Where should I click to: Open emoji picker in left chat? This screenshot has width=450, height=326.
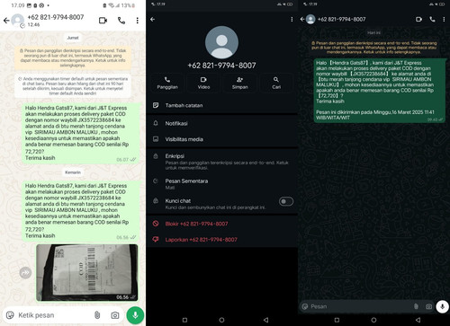(10, 315)
